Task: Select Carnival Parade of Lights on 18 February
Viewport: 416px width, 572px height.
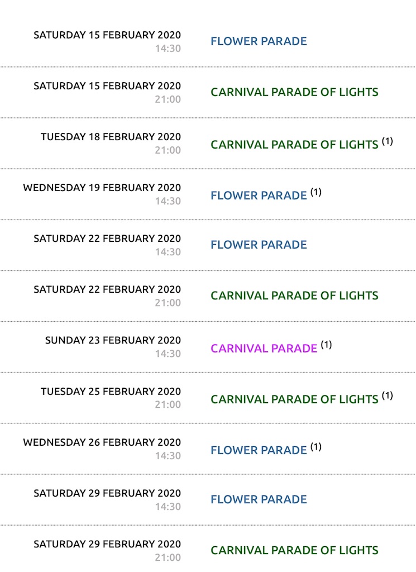Action: point(294,145)
